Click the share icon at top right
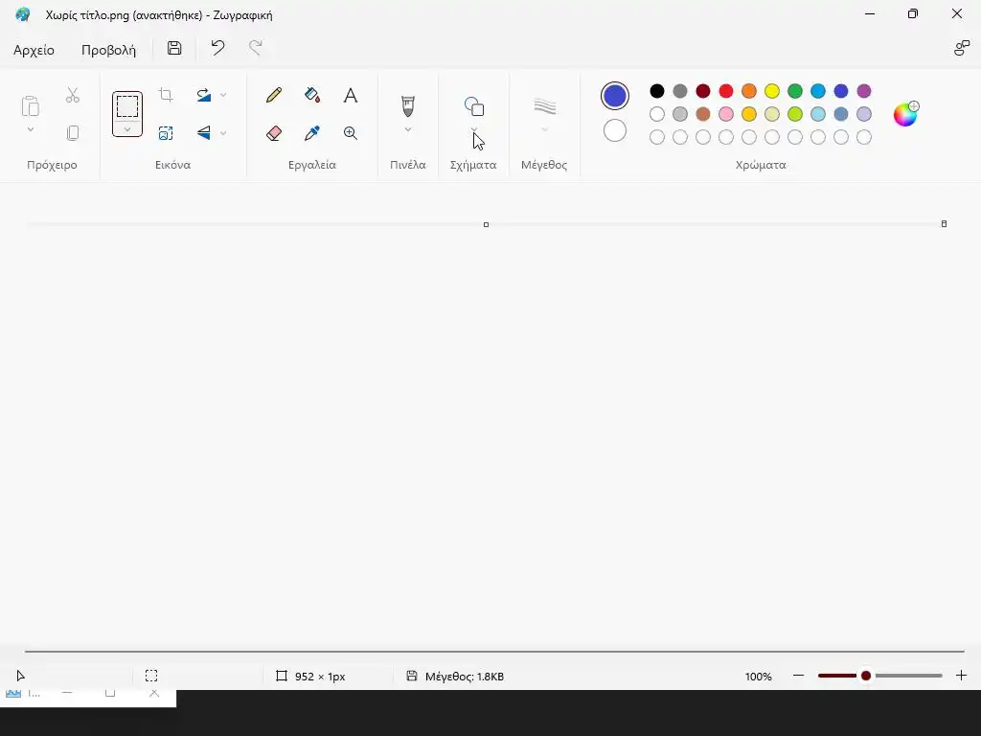This screenshot has width=981, height=736. coord(962,48)
